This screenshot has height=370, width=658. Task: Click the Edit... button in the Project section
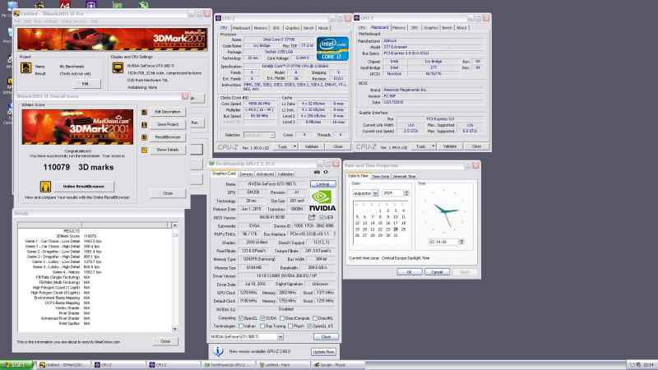86,84
